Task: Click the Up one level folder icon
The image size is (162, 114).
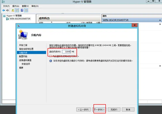Action: click(x=13, y=10)
